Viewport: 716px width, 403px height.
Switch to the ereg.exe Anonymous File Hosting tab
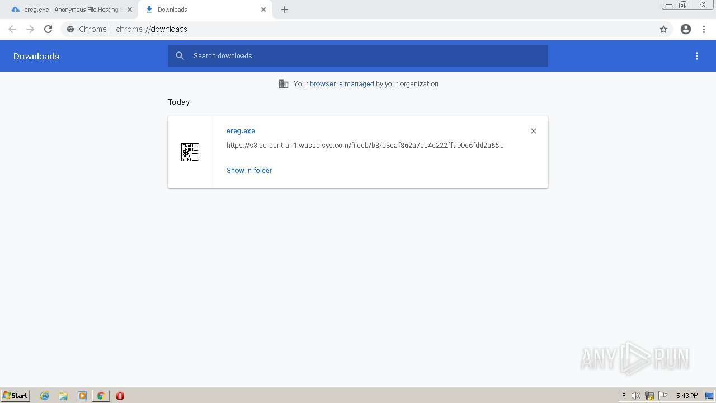pos(66,10)
